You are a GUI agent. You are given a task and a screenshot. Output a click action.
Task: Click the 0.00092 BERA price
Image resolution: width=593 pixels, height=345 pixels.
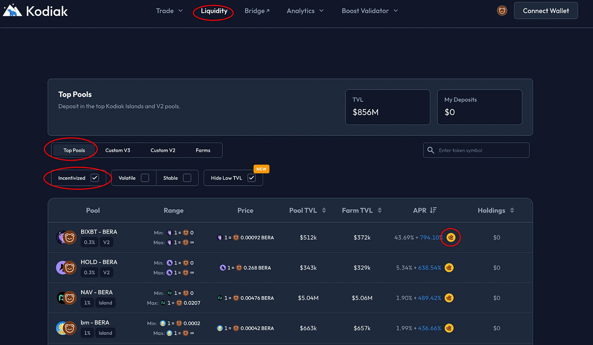(x=257, y=237)
